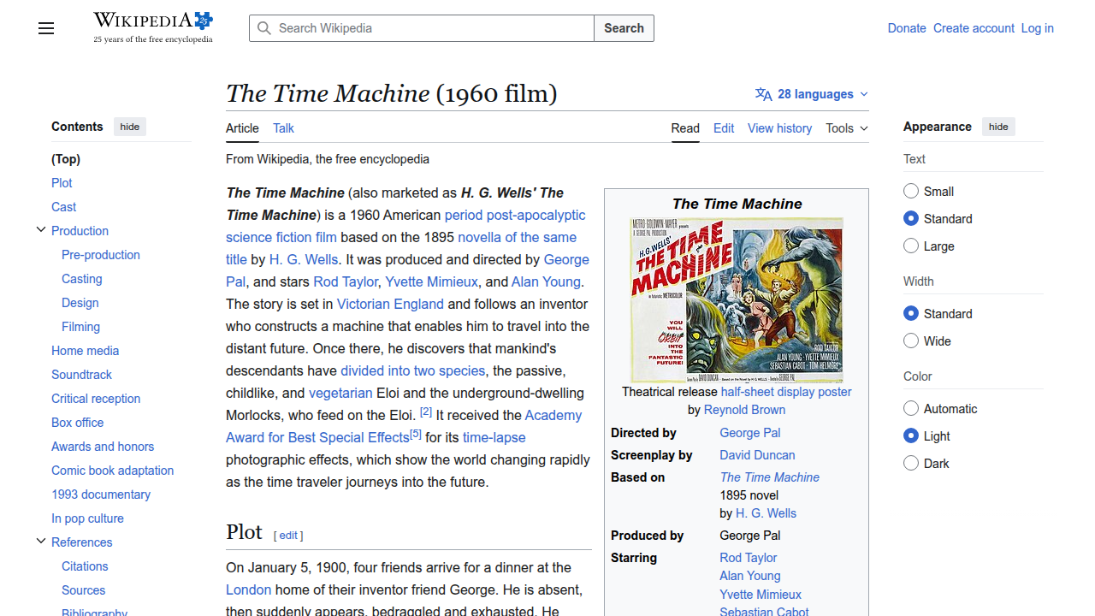Screen dimensions: 1095x616
Task: Select Large text size
Action: [x=911, y=246]
